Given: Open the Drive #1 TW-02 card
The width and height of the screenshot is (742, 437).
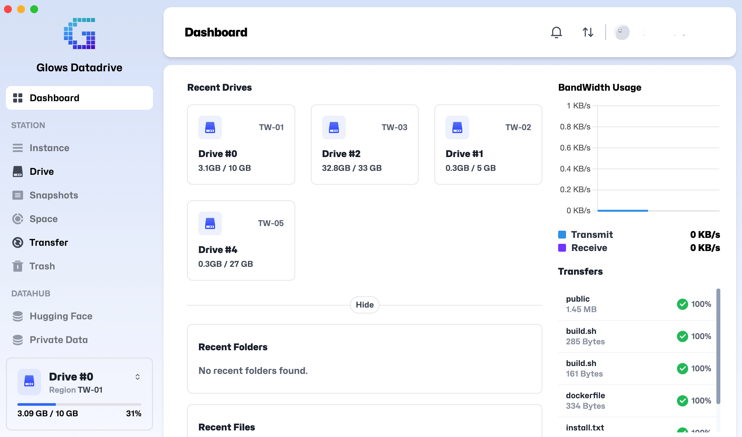Looking at the screenshot, I should click(x=488, y=145).
